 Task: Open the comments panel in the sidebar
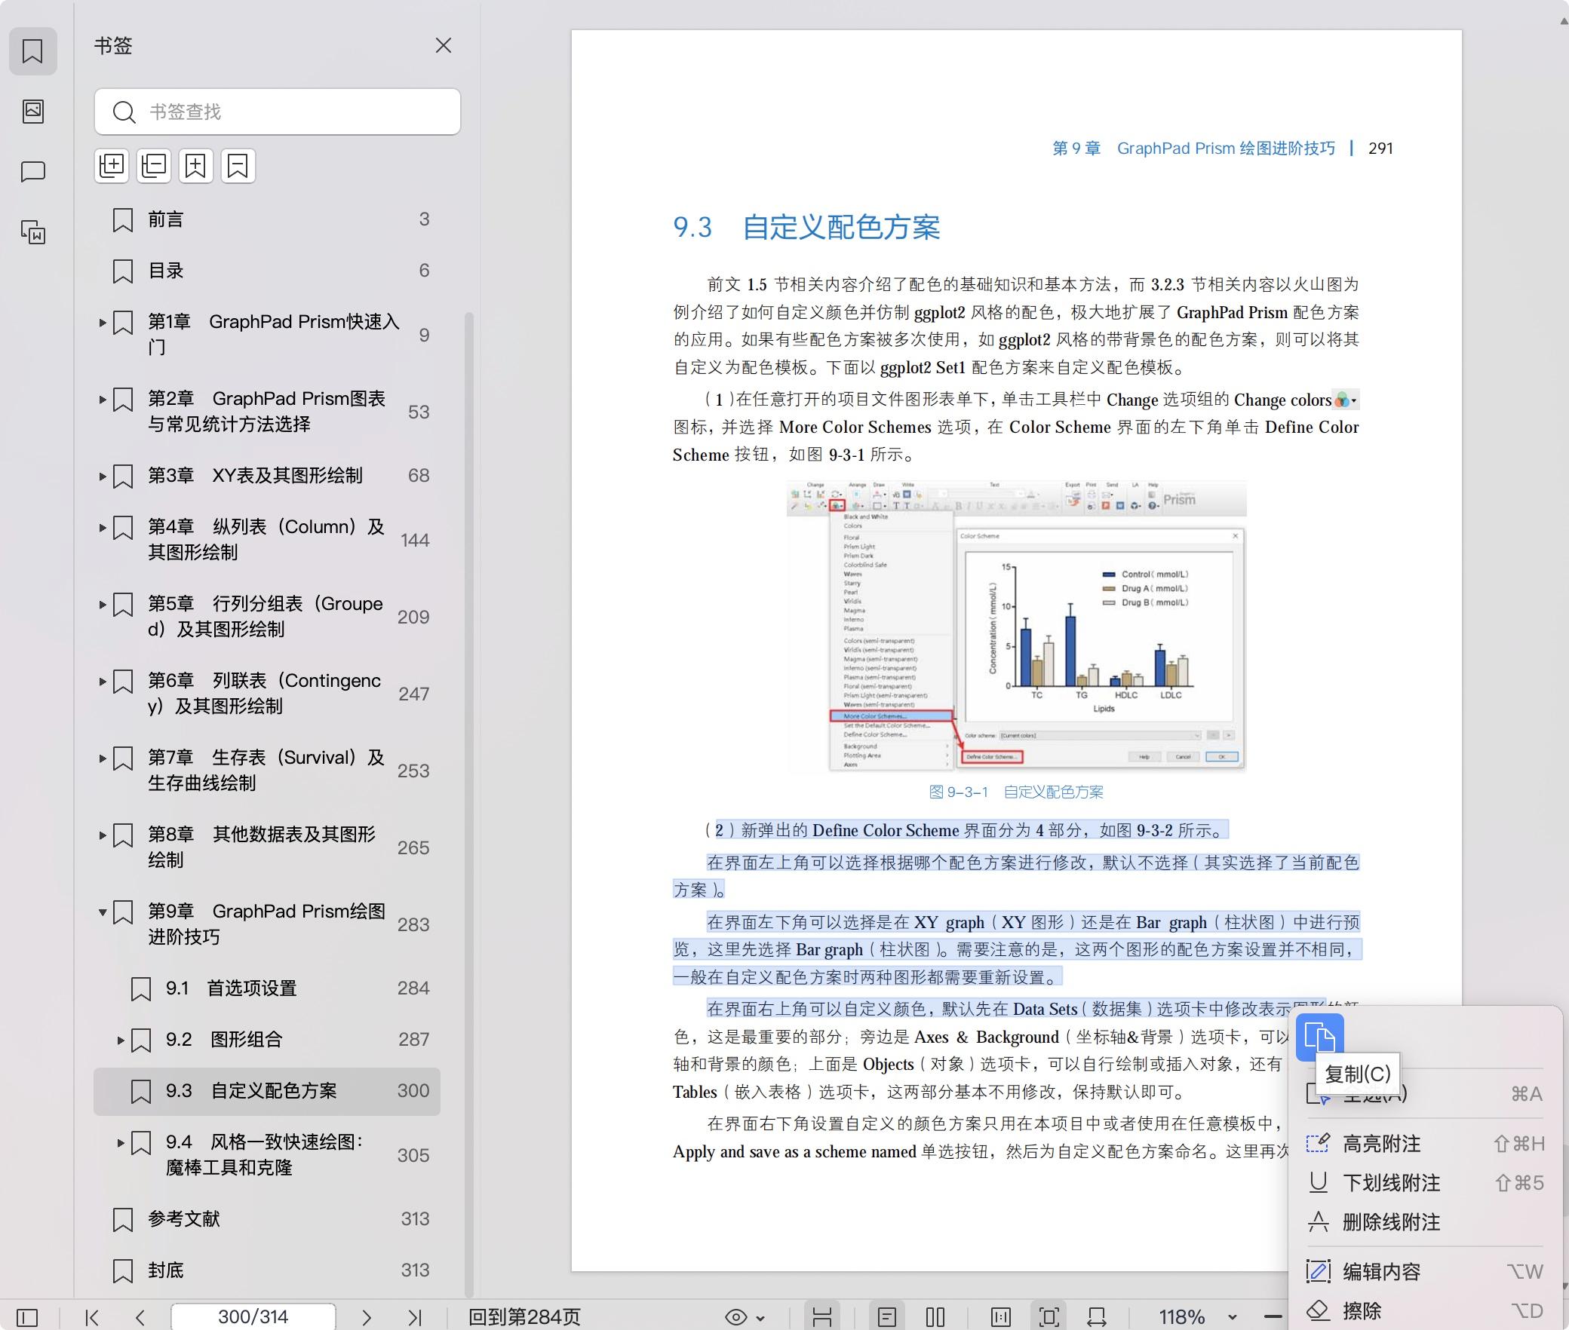coord(32,172)
